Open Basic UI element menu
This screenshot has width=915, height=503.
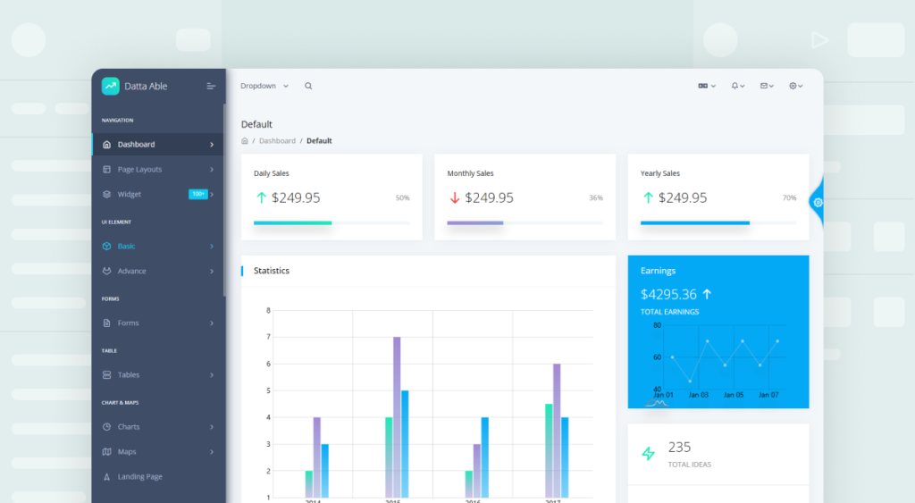tap(157, 247)
